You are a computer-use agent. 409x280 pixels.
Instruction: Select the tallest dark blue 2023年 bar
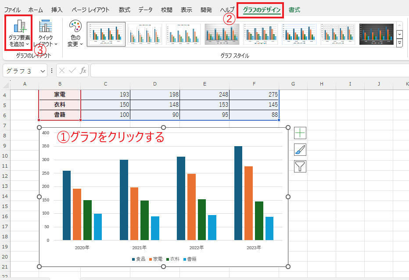238,193
